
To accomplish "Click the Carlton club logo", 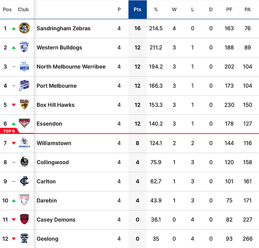I will (24, 181).
